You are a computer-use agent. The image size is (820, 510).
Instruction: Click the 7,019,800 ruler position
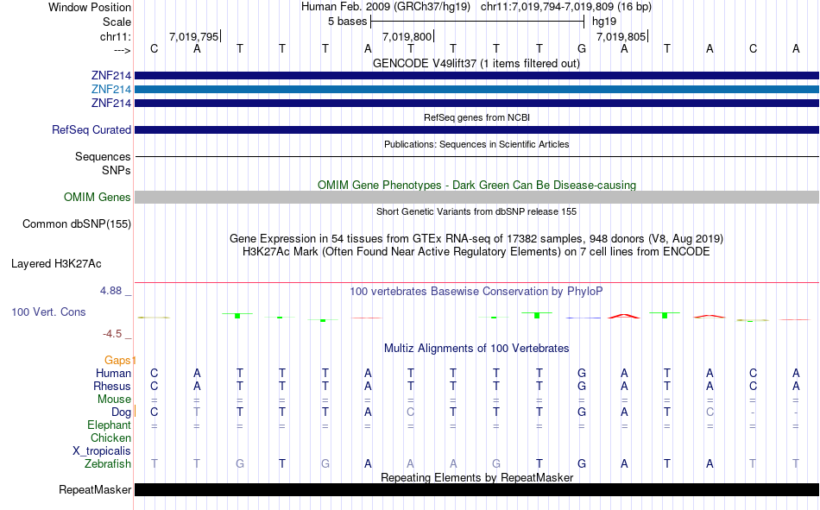click(x=407, y=36)
